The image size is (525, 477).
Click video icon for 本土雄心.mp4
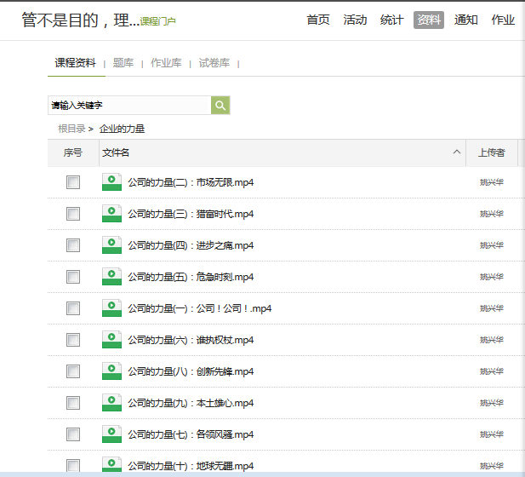pyautogui.click(x=111, y=403)
